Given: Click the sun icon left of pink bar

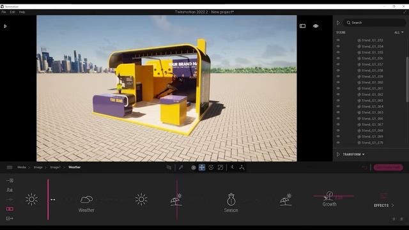Looking at the screenshot, I should (31, 199).
